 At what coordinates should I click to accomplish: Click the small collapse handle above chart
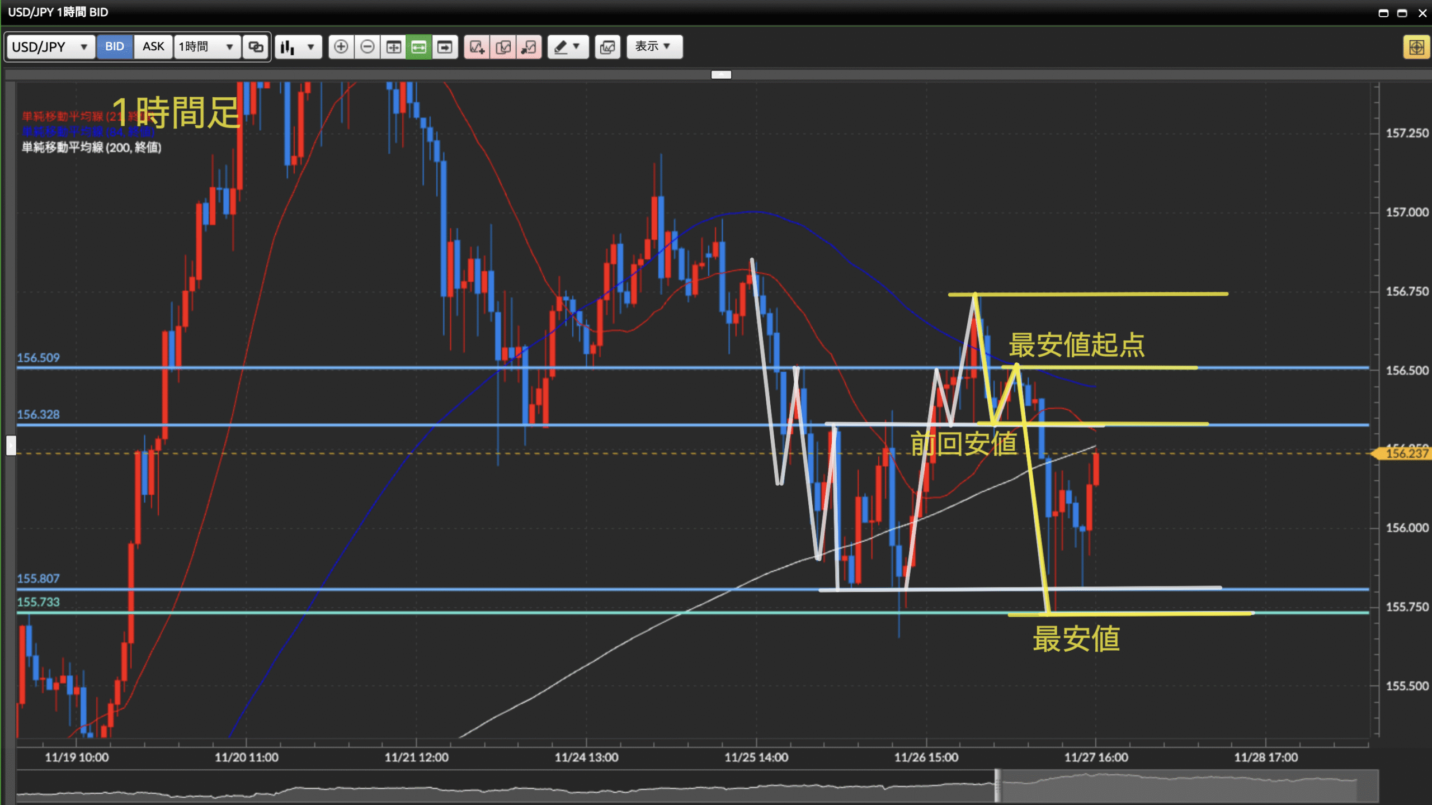(721, 74)
